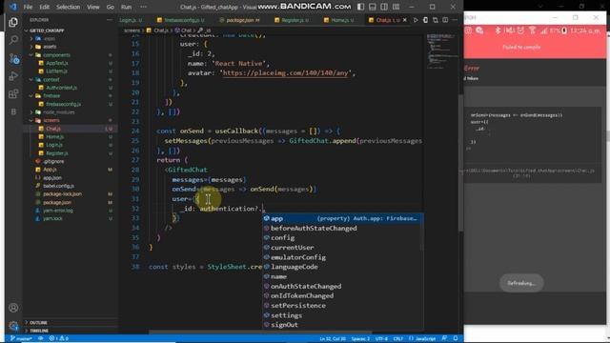Open the editor More Actions ellipsis
Image resolution: width=610 pixels, height=343 pixels.
click(455, 20)
